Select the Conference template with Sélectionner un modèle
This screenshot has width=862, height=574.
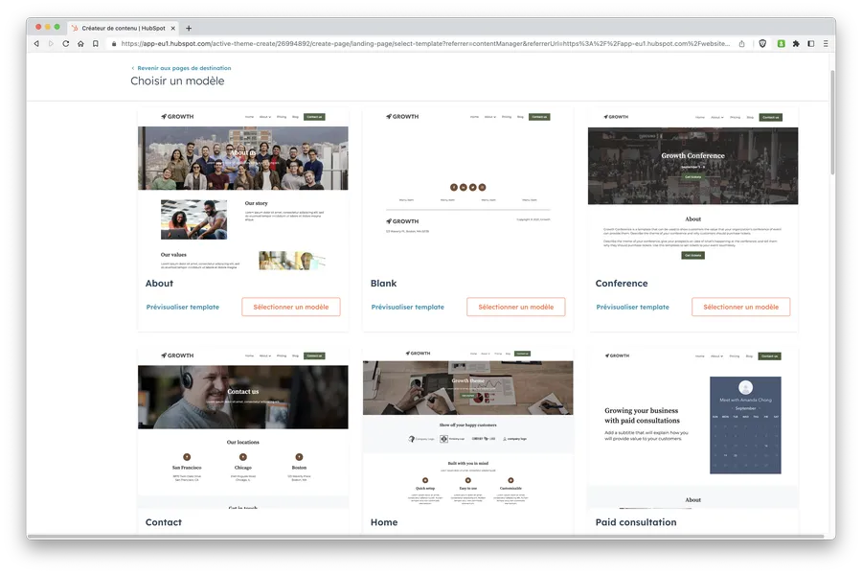[740, 307]
